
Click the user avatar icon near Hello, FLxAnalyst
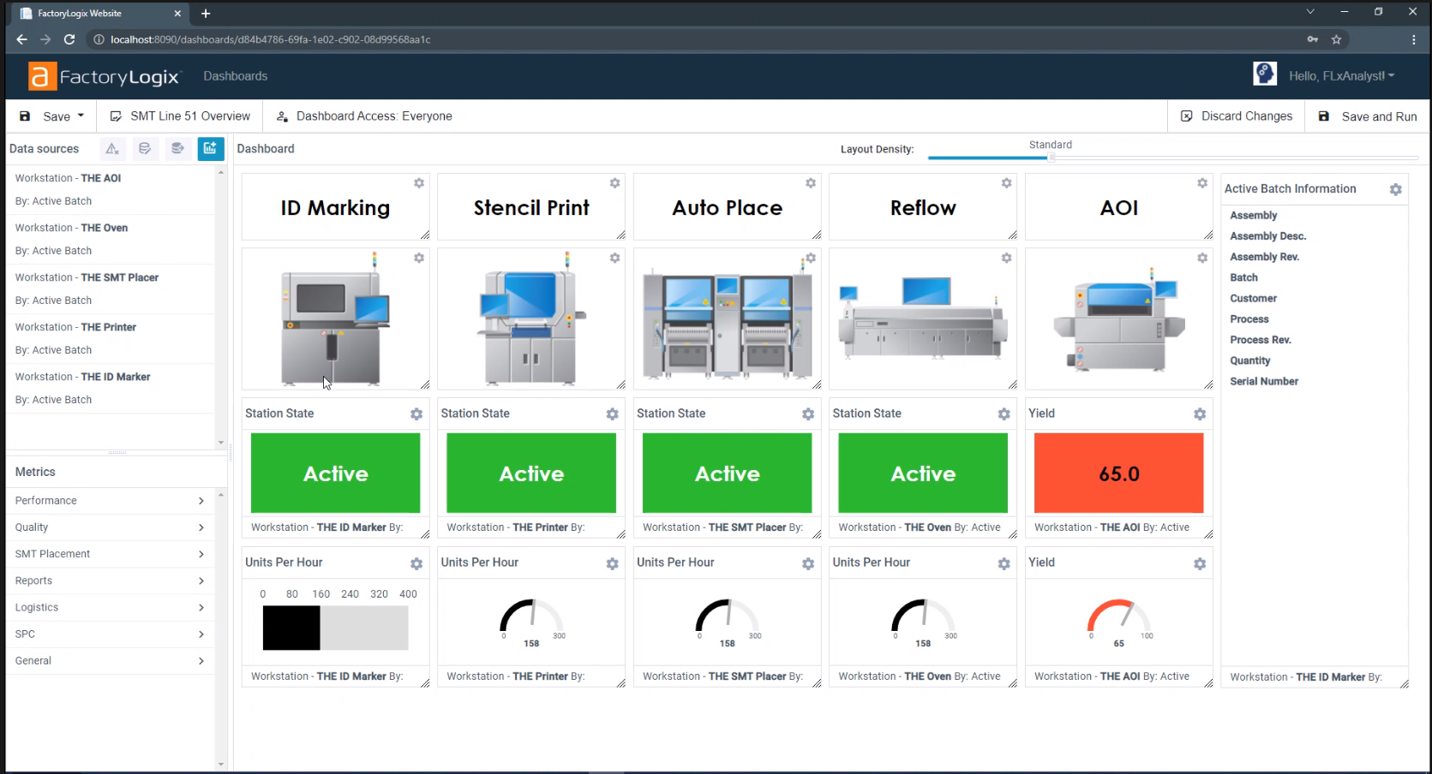[x=1265, y=74]
